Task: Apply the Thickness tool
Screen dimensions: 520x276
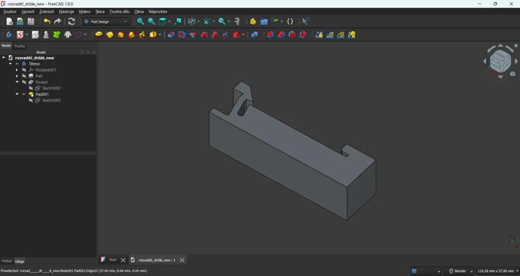Action: [303, 35]
